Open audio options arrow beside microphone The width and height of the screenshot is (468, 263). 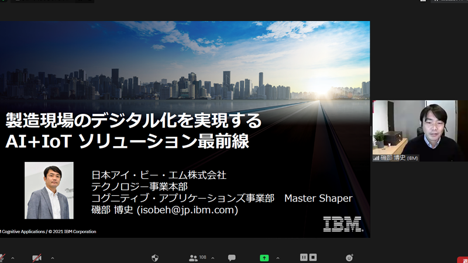(x=12, y=258)
